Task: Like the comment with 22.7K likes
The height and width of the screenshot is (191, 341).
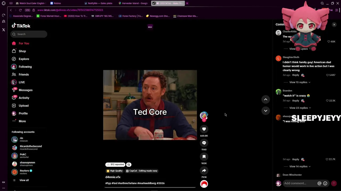Action: [327, 159]
